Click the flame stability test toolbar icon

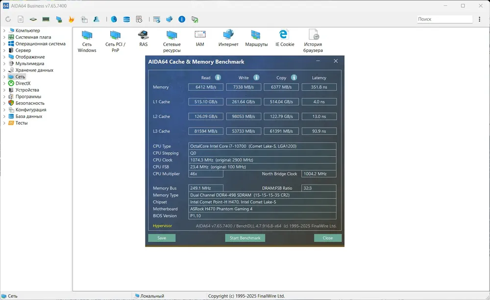point(71,20)
